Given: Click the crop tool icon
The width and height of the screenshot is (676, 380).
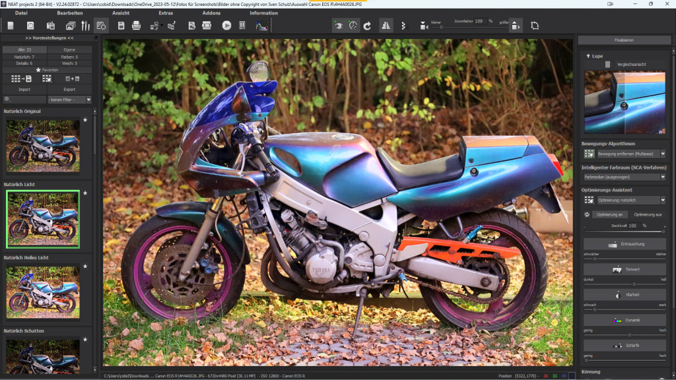Looking at the screenshot, I should pos(535,26).
